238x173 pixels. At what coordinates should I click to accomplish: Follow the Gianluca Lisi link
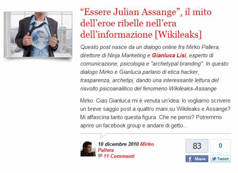169,55
